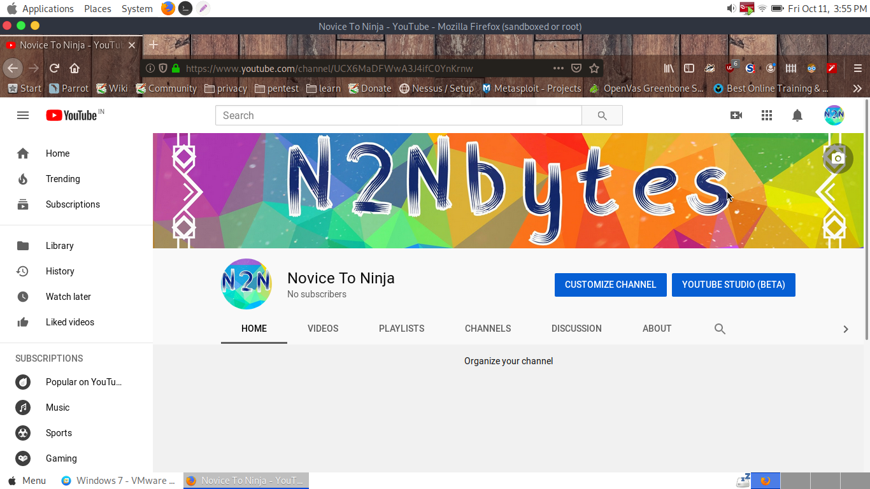
Task: Switch to the CHANNELS tab
Action: 488,329
